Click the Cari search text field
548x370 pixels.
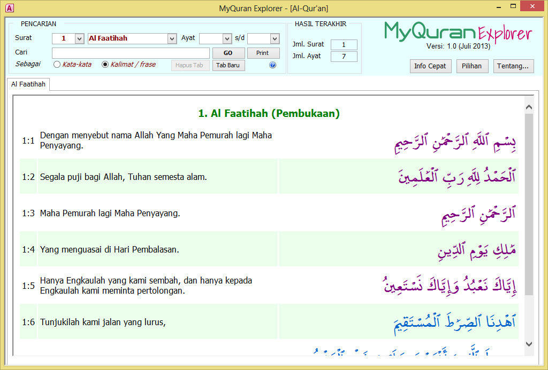[131, 53]
